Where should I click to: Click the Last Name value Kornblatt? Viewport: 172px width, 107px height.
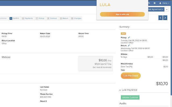[44, 90]
